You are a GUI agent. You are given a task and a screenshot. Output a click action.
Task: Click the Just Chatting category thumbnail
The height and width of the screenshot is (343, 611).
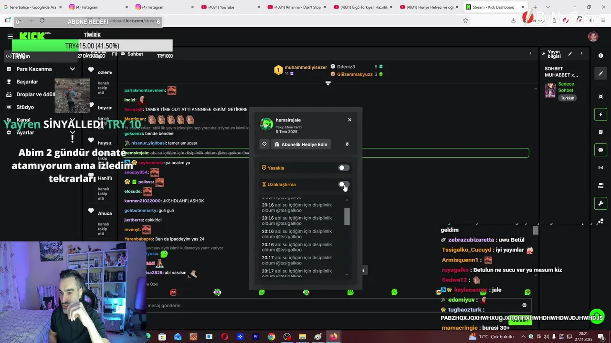[x=550, y=90]
